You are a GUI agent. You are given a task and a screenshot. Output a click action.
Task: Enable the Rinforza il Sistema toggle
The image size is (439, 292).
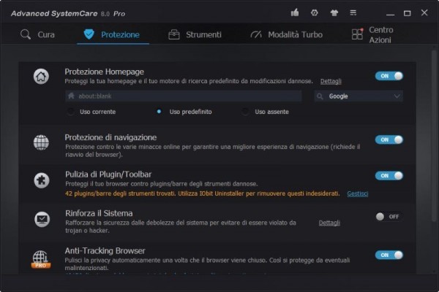[389, 216]
